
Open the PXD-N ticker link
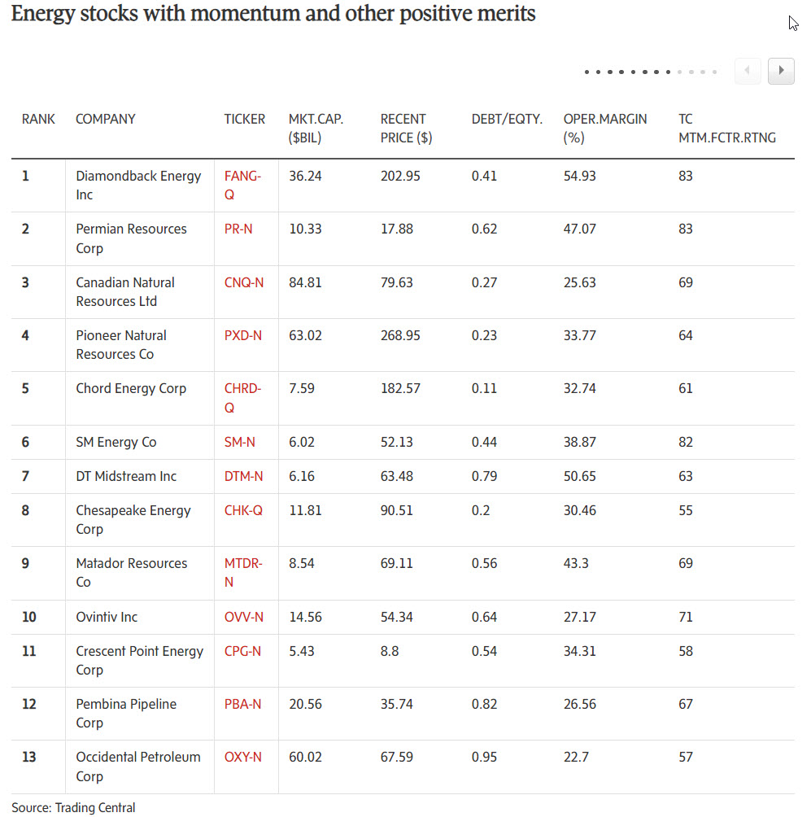pyautogui.click(x=242, y=335)
